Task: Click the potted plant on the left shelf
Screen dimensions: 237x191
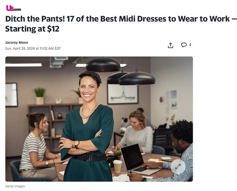Action: tap(40, 96)
